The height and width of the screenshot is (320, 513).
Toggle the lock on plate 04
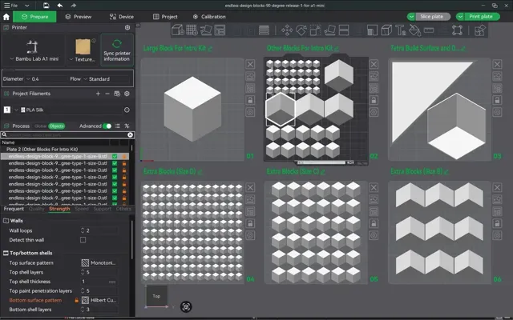[x=250, y=223]
